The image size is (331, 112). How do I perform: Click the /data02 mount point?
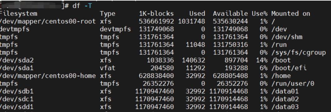tap(285, 99)
